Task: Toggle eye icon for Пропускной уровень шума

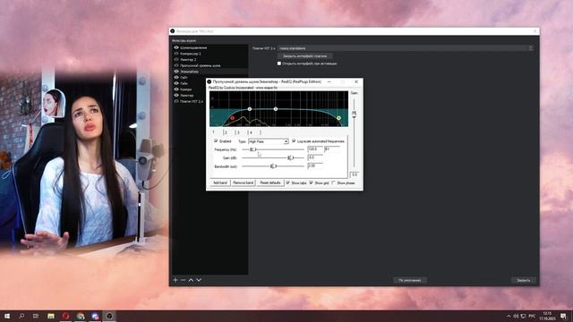Action: coord(176,65)
